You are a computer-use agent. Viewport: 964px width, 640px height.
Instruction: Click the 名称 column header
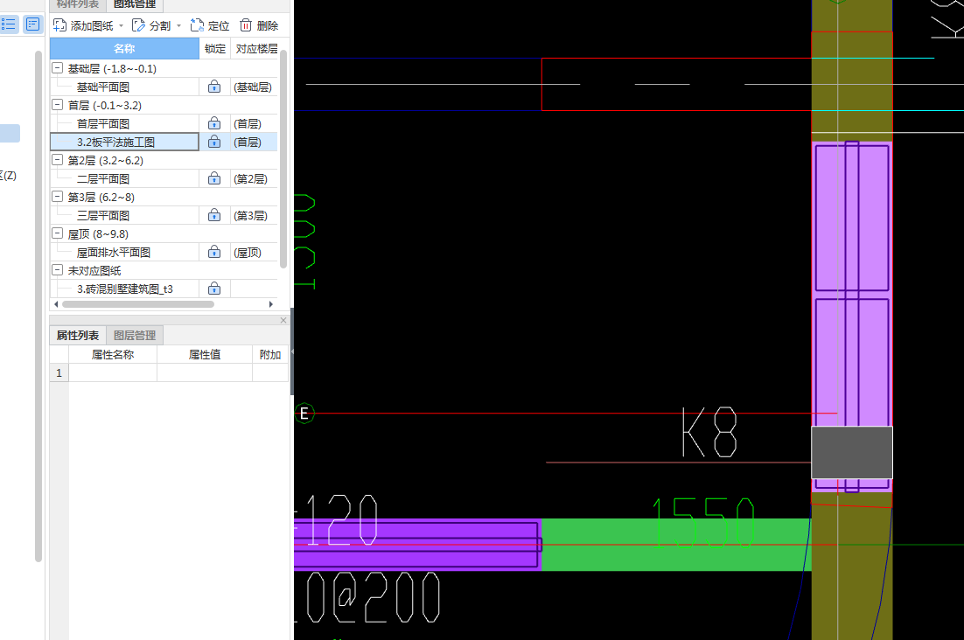pyautogui.click(x=124, y=48)
